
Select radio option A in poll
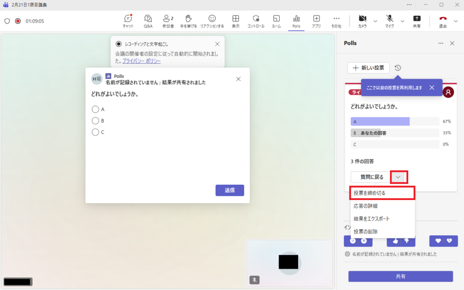point(95,109)
